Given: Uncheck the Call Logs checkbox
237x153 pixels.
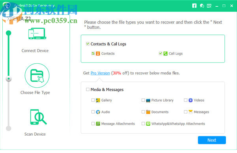Looking at the screenshot, I should pyautogui.click(x=161, y=53).
